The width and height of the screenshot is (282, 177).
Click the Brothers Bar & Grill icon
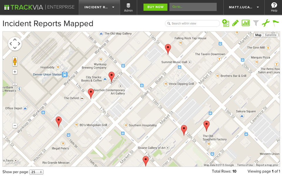(217, 76)
